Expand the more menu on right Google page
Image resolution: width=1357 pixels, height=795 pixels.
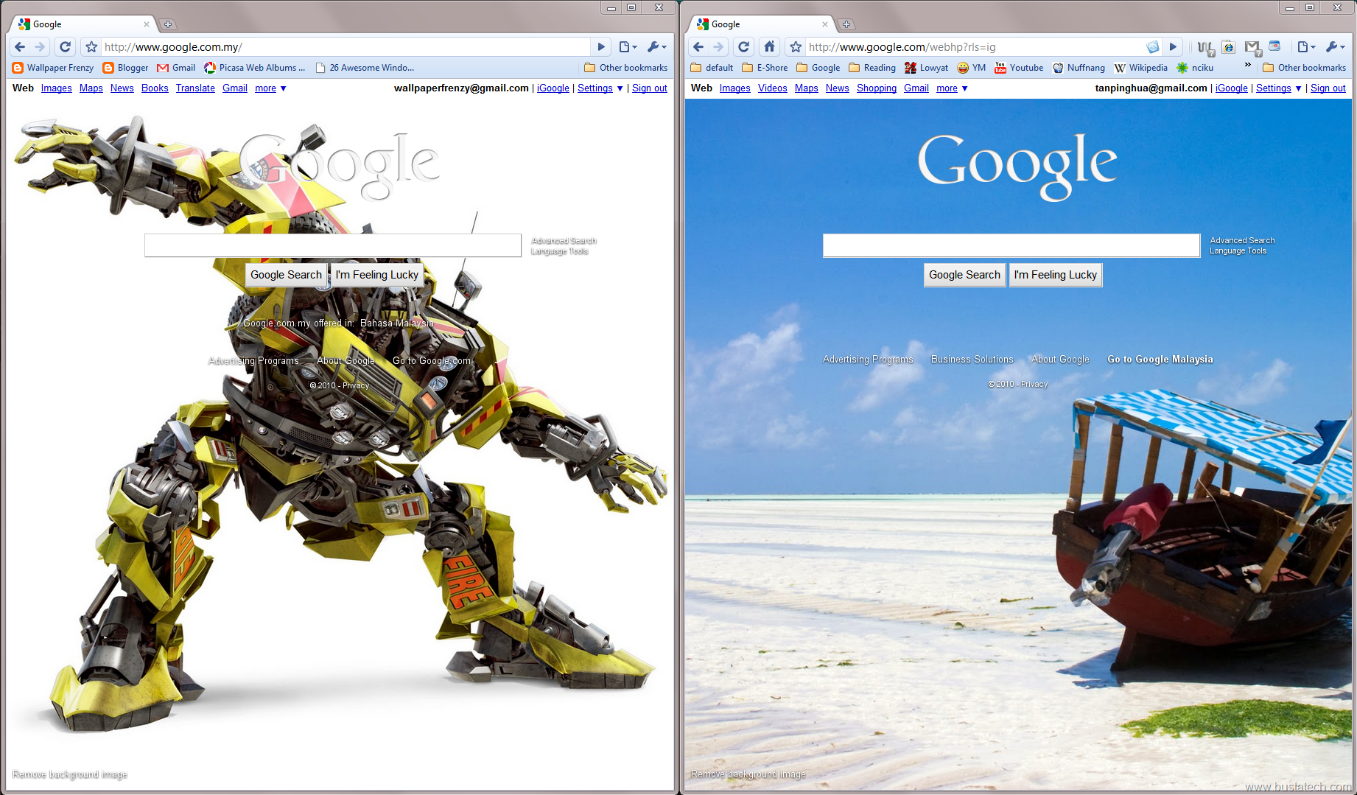tap(952, 88)
